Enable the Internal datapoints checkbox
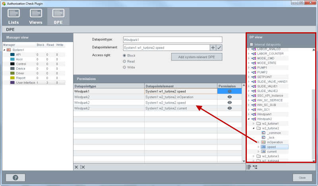The image size is (318, 186). click(x=251, y=44)
